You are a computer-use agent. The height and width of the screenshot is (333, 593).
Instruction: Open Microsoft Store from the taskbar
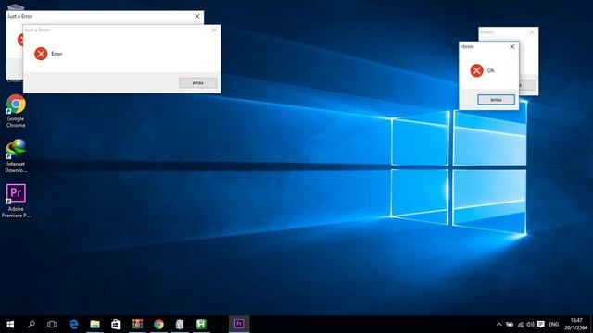click(x=116, y=325)
